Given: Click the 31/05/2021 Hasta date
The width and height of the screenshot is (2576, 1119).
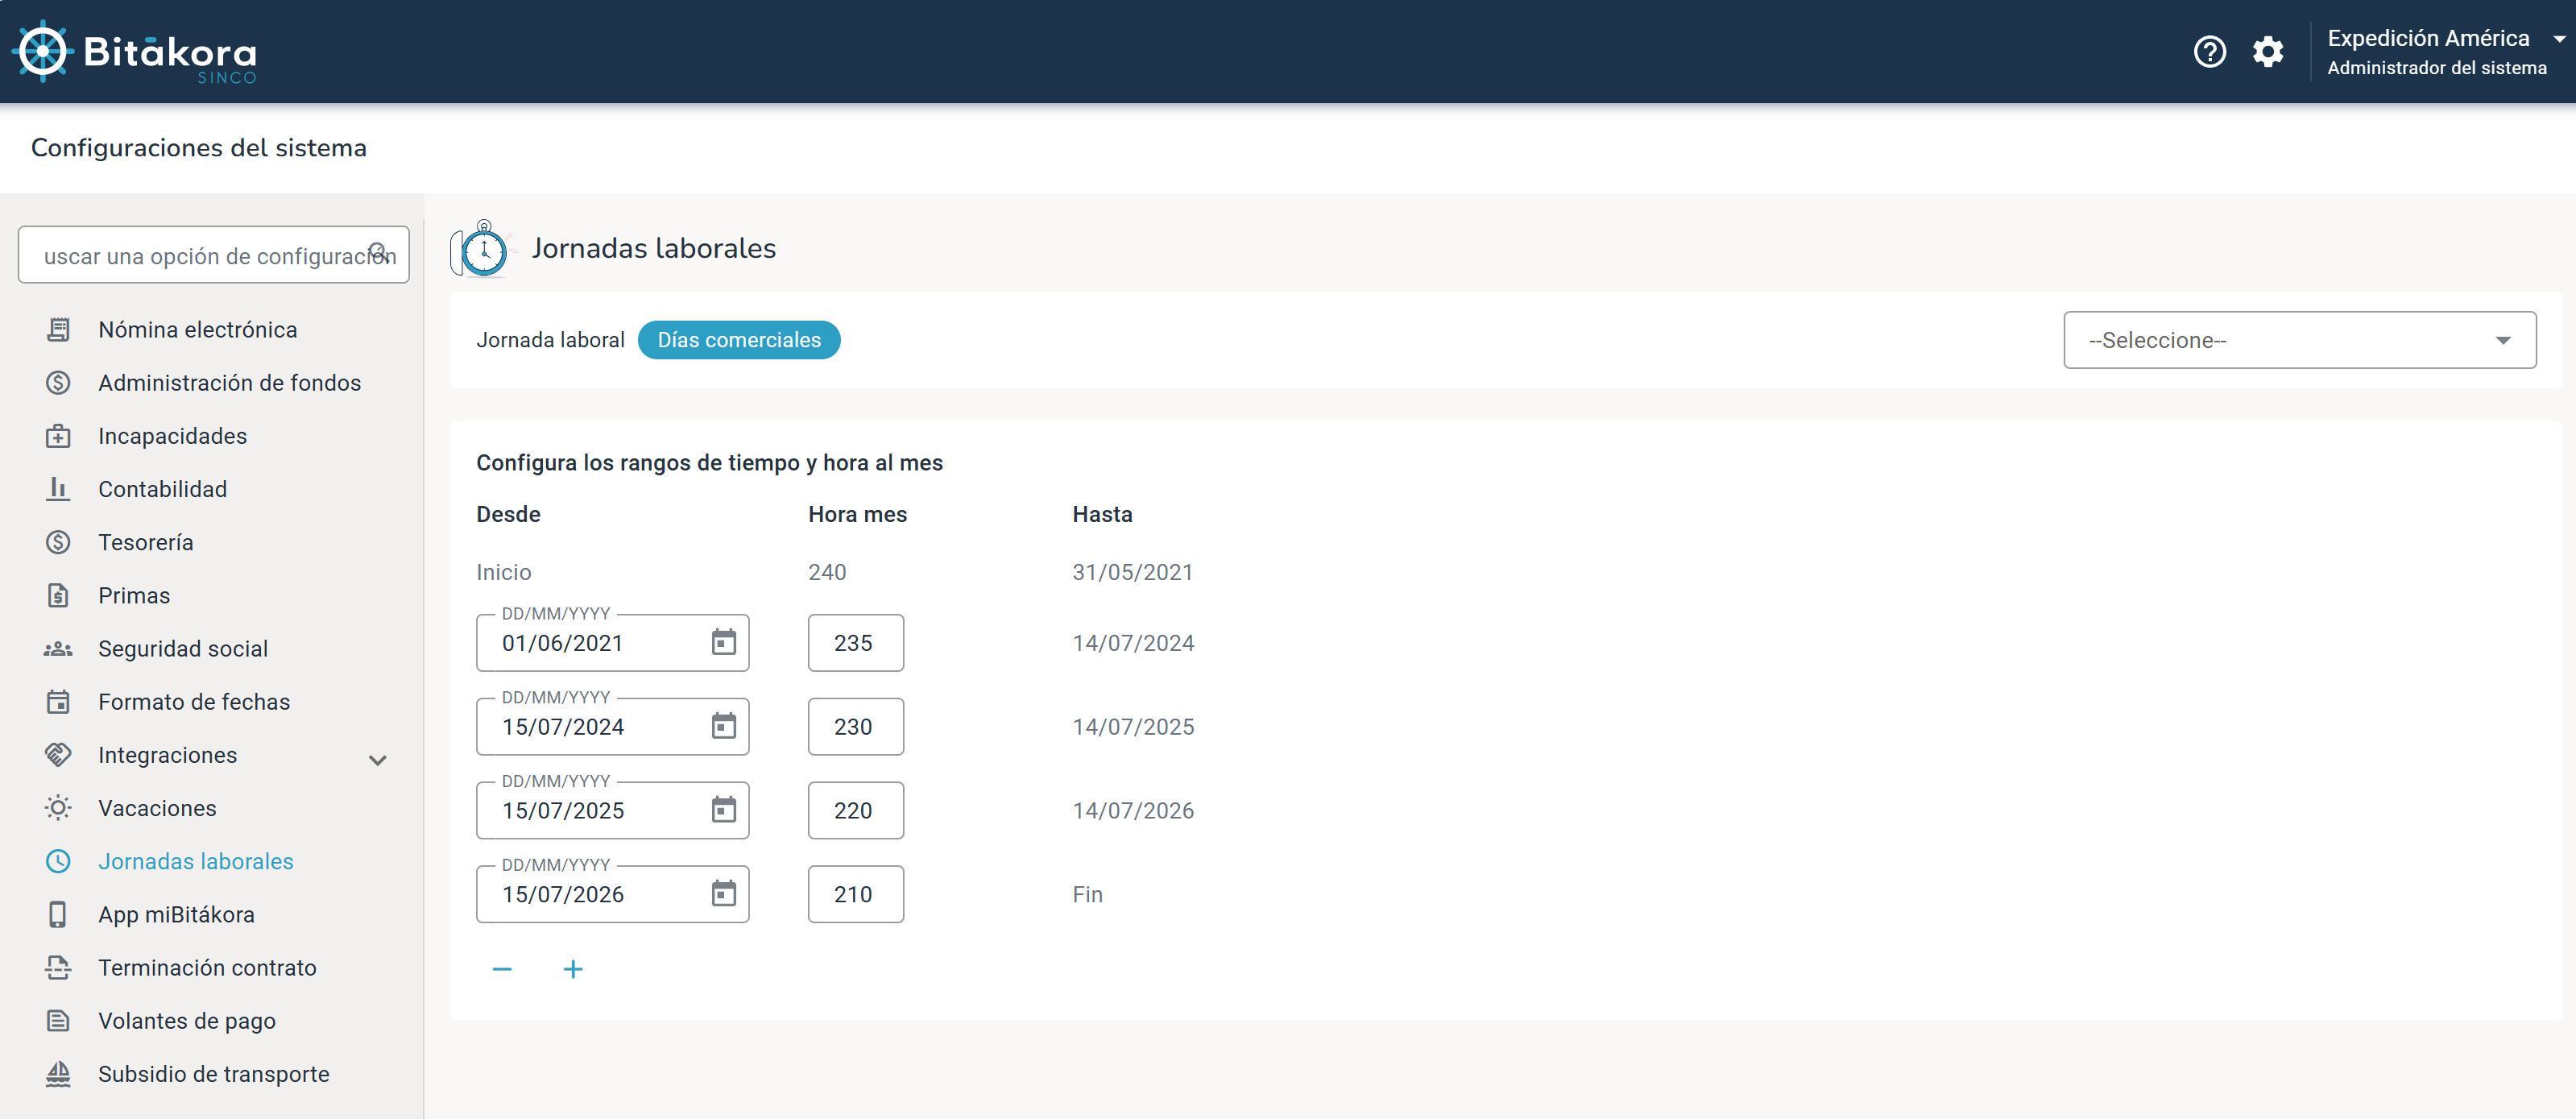Looking at the screenshot, I should pyautogui.click(x=1133, y=572).
